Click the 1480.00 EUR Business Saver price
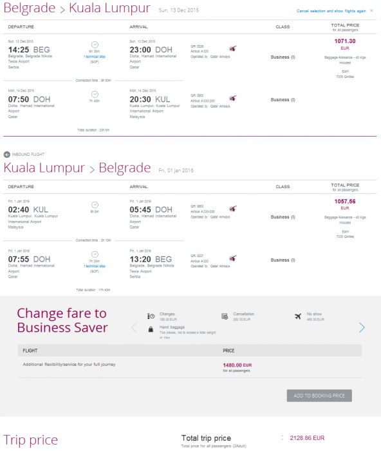 click(x=237, y=365)
